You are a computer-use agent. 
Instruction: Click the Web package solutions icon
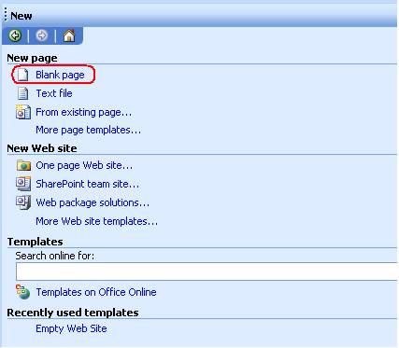(23, 202)
